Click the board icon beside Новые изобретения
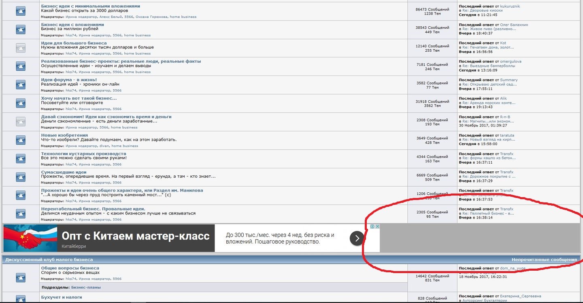Viewport: 583px width, 303px height. tap(21, 140)
